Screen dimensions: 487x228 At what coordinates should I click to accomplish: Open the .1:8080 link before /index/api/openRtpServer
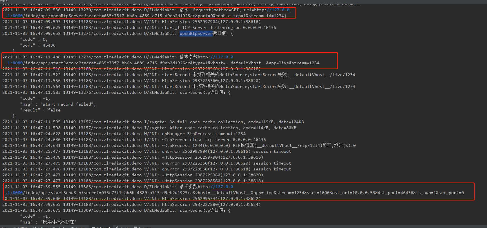[14, 16]
